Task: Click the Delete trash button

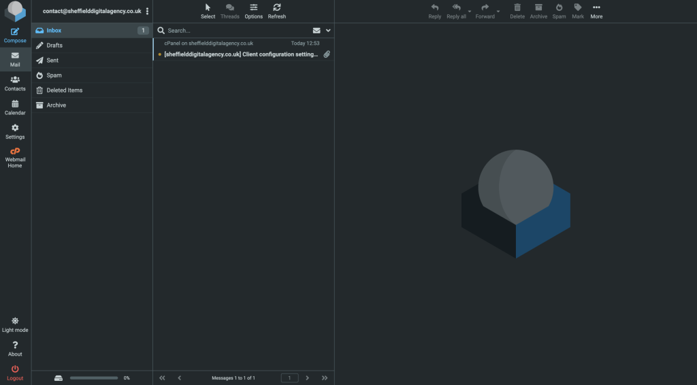Action: pos(517,11)
